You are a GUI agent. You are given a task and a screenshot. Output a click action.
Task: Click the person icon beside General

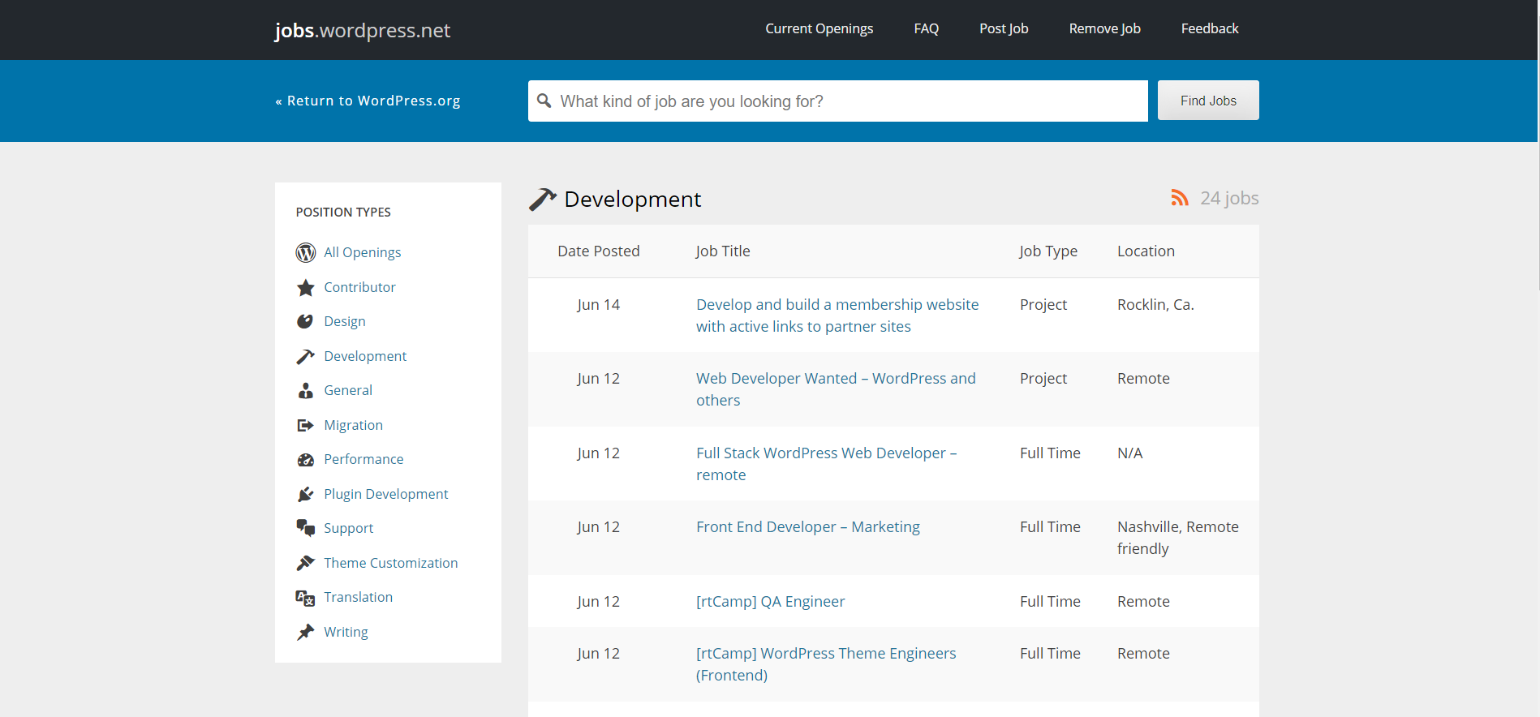pyautogui.click(x=305, y=391)
